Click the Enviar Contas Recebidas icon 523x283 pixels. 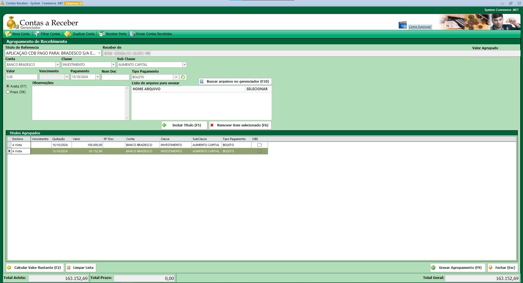[x=133, y=34]
